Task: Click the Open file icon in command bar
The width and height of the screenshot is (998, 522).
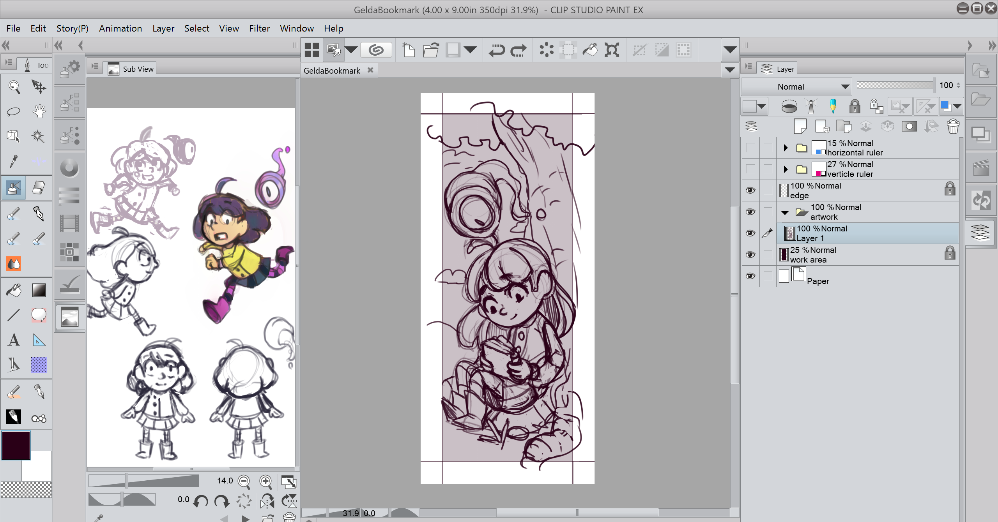Action: (431, 50)
